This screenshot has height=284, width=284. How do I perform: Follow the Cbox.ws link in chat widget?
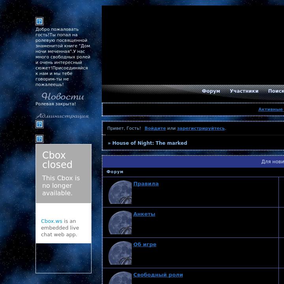tap(51, 221)
